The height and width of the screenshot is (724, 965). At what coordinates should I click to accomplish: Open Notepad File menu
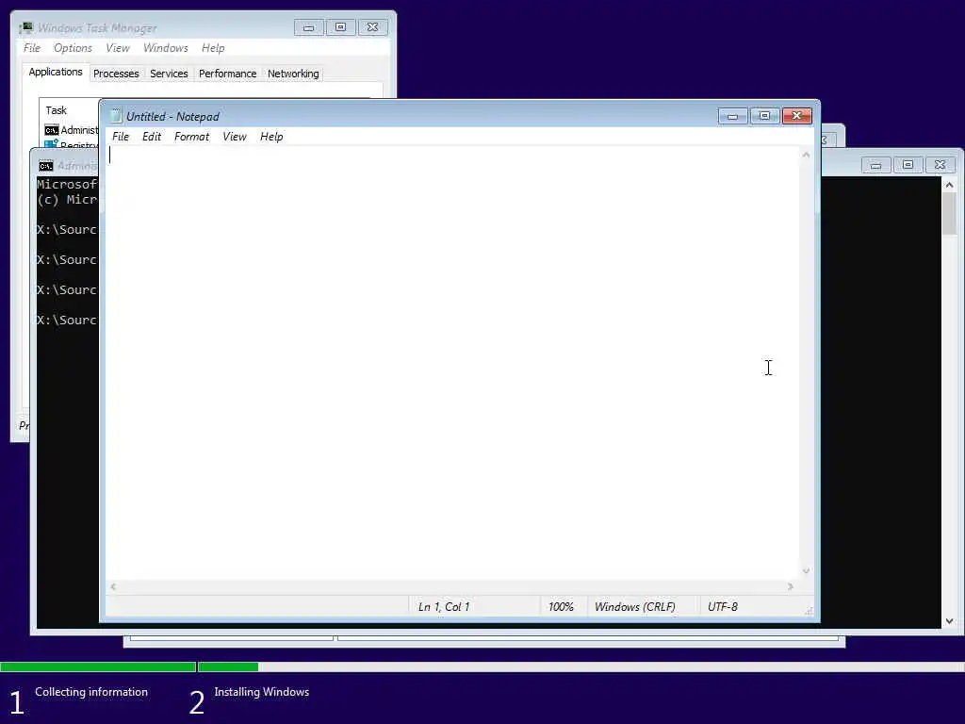click(x=121, y=137)
